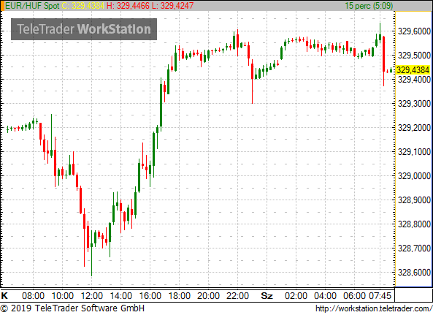The width and height of the screenshot is (433, 315).
Task: Click the 18:00 time axis marker
Action: click(x=179, y=296)
